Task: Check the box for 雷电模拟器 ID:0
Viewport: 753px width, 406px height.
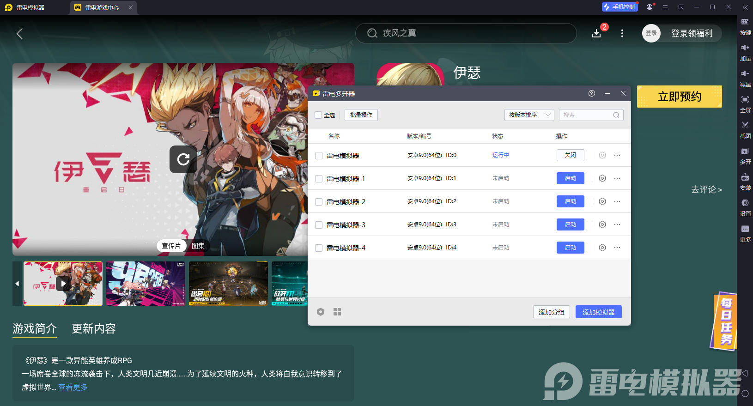Action: point(319,156)
